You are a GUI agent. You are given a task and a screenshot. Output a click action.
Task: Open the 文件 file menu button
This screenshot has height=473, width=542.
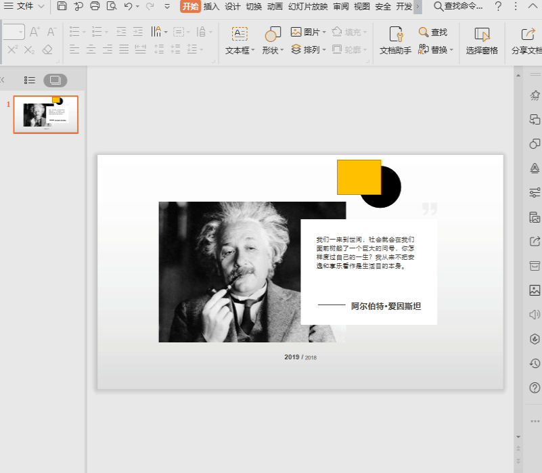[24, 6]
